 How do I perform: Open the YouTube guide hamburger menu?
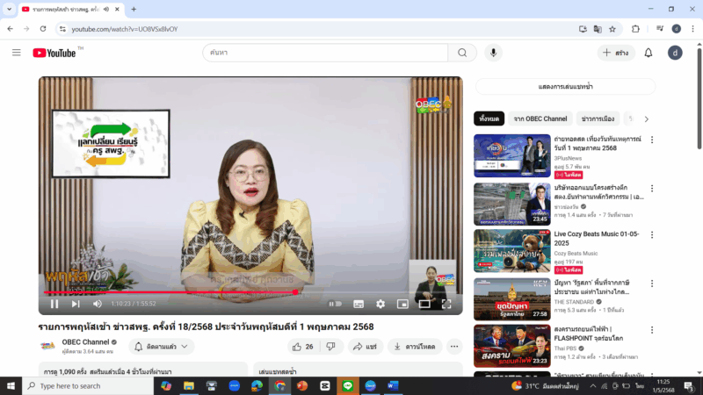pos(16,53)
